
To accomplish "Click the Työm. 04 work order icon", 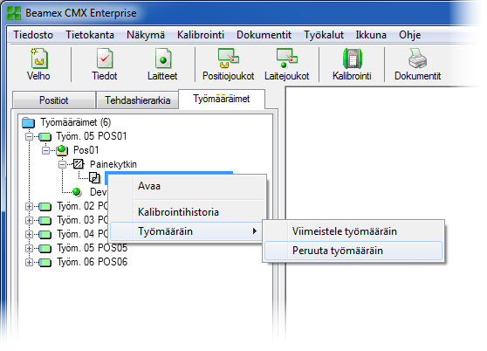I will coord(45,234).
